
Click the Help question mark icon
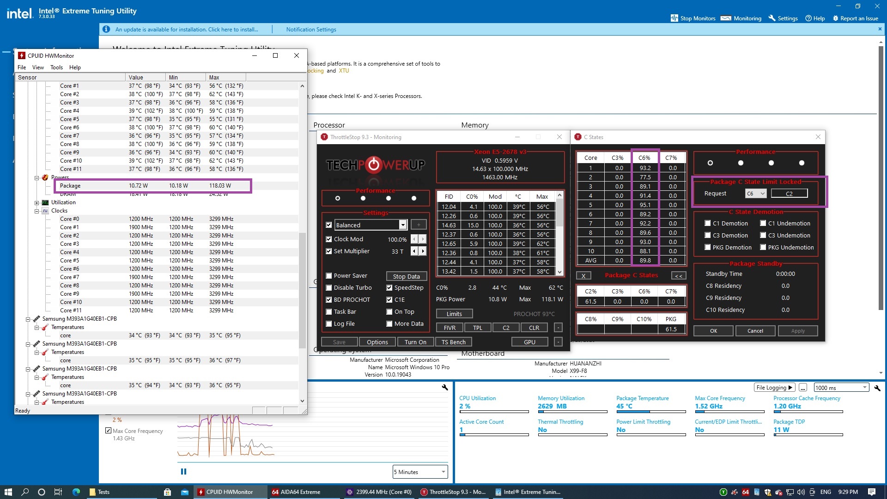point(808,18)
